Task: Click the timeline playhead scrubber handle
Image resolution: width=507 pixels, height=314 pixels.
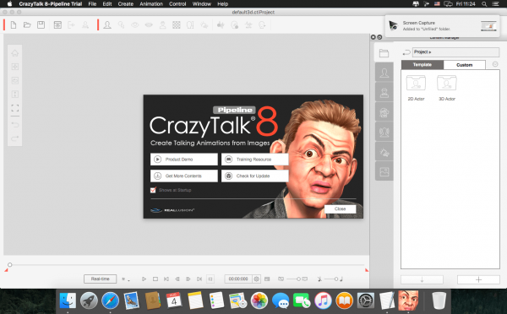Action: pos(9,264)
